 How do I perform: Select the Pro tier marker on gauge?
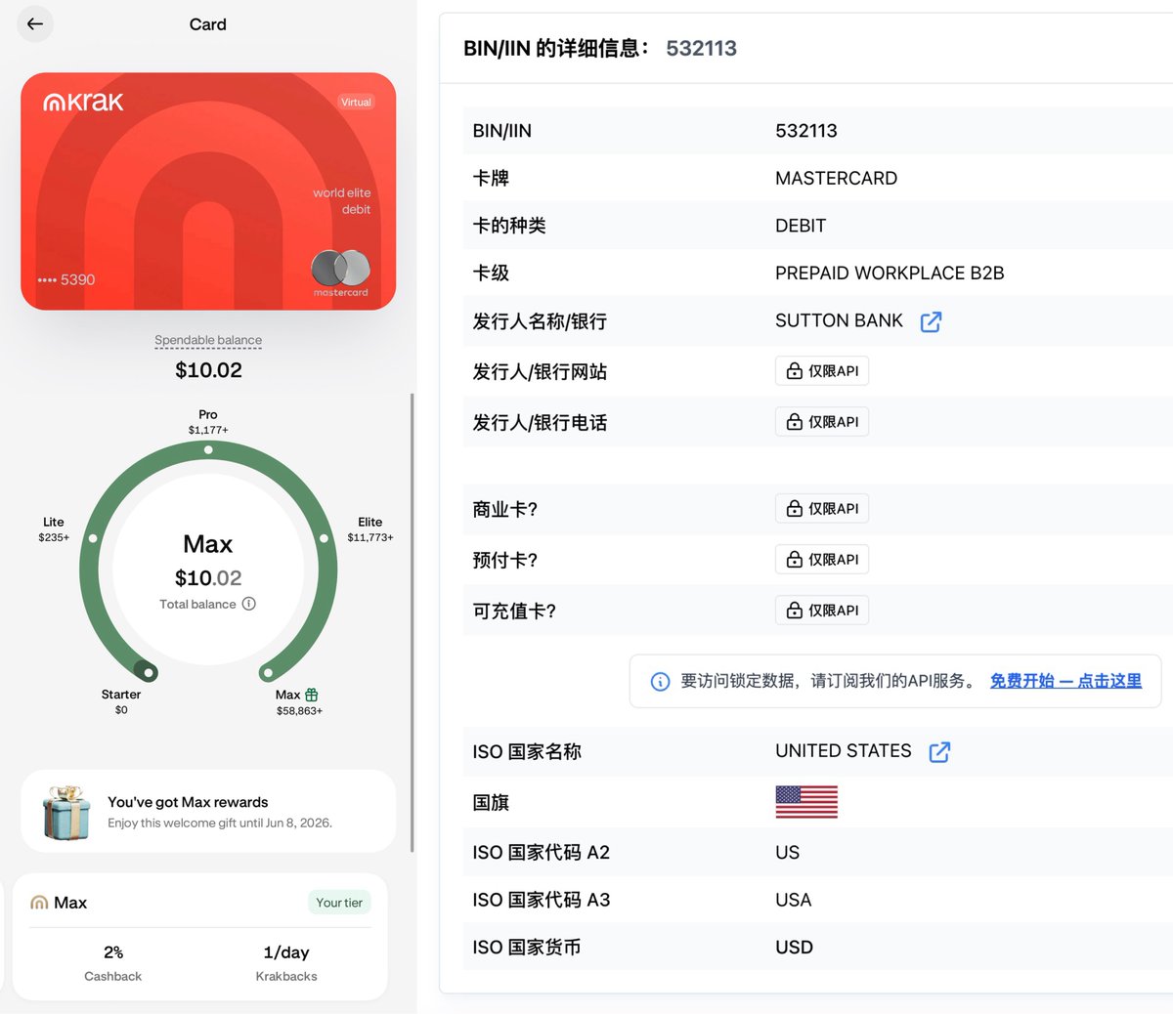coord(208,449)
